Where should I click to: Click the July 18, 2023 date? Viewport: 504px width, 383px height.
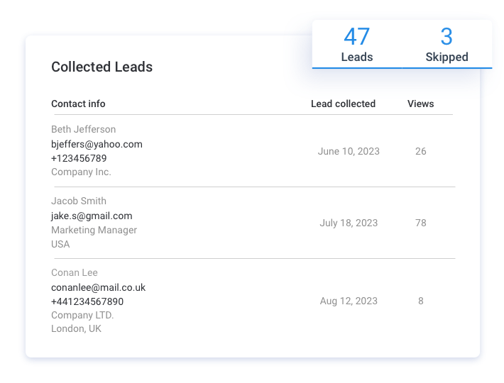349,223
